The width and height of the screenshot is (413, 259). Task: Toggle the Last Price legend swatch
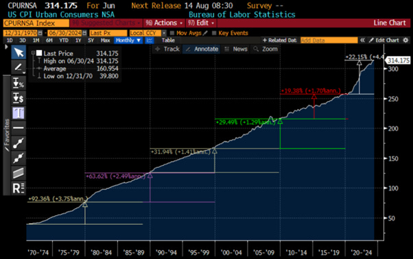[x=39, y=53]
